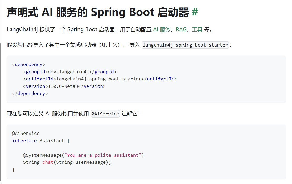
Task: Click the # anchor link beside the heading
Action: click(195, 12)
